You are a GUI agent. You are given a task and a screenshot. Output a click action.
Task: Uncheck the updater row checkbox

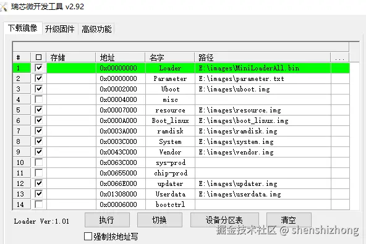click(38, 183)
